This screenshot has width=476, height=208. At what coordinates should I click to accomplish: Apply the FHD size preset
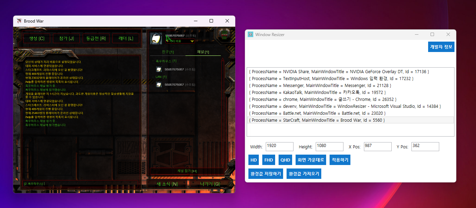(x=269, y=160)
